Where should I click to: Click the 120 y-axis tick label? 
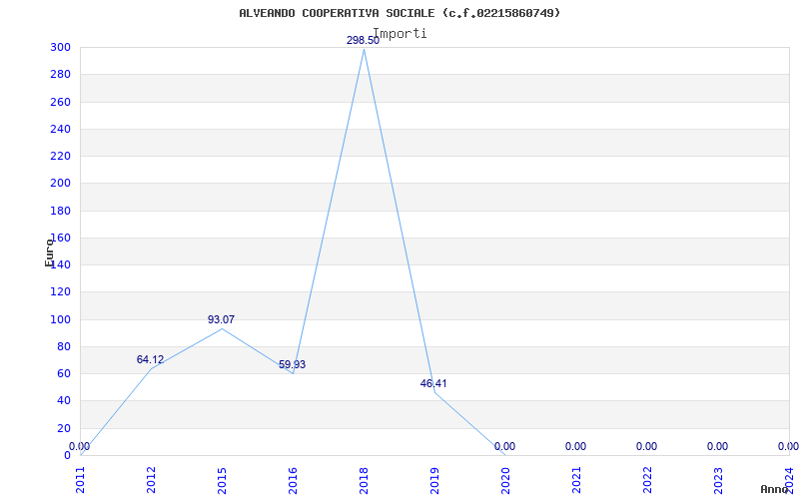pyautogui.click(x=60, y=292)
